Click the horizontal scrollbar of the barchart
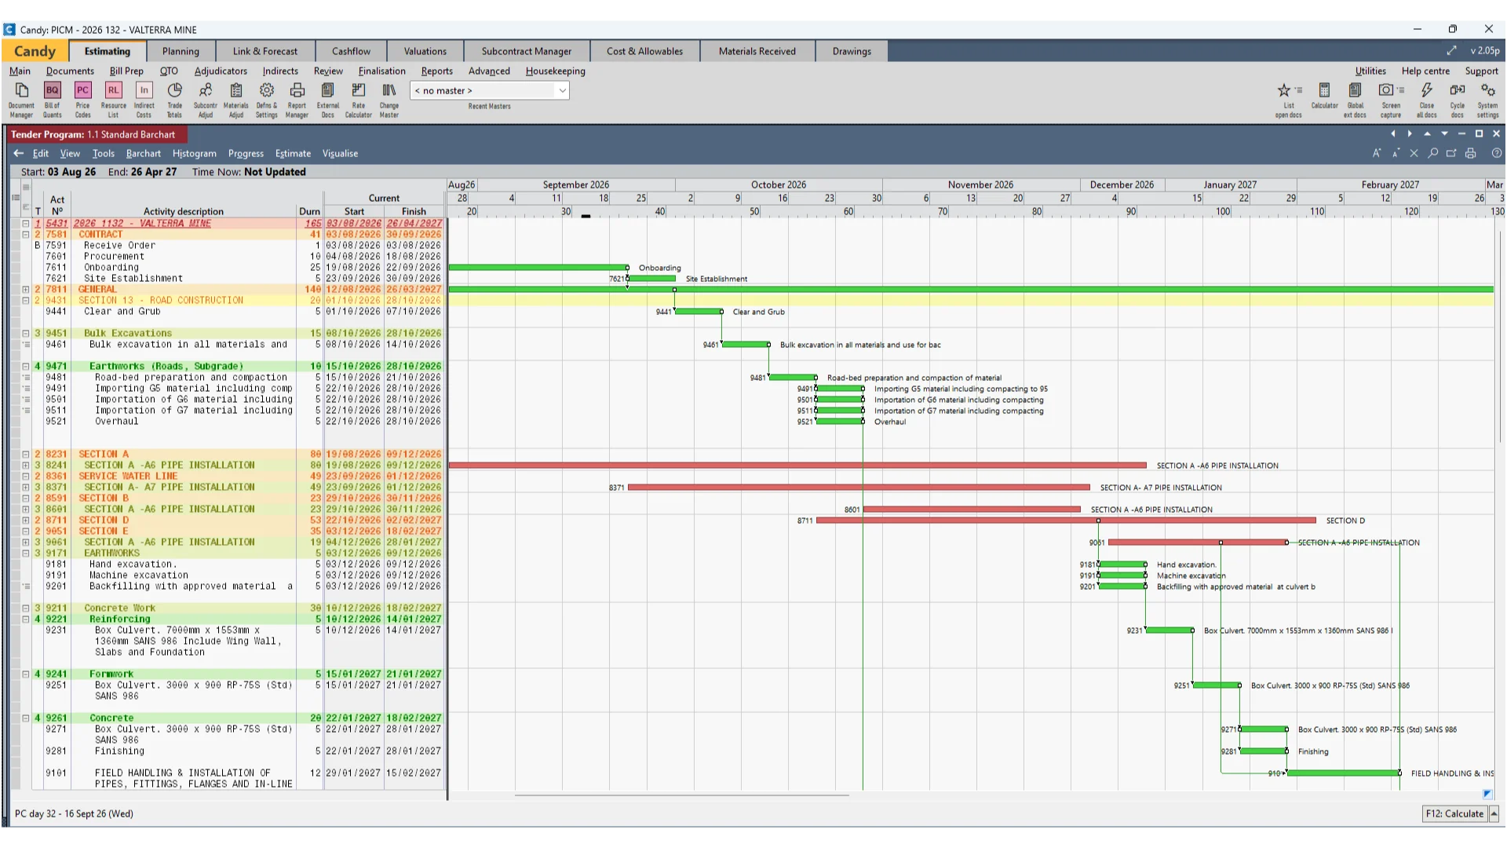Screen dimensions: 1507x848 tap(681, 795)
